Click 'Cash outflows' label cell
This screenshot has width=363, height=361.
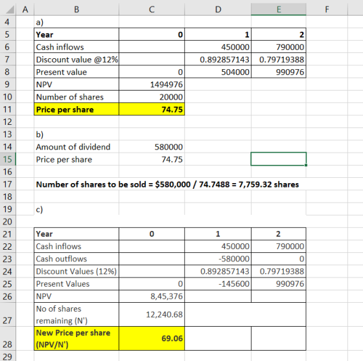point(76,259)
